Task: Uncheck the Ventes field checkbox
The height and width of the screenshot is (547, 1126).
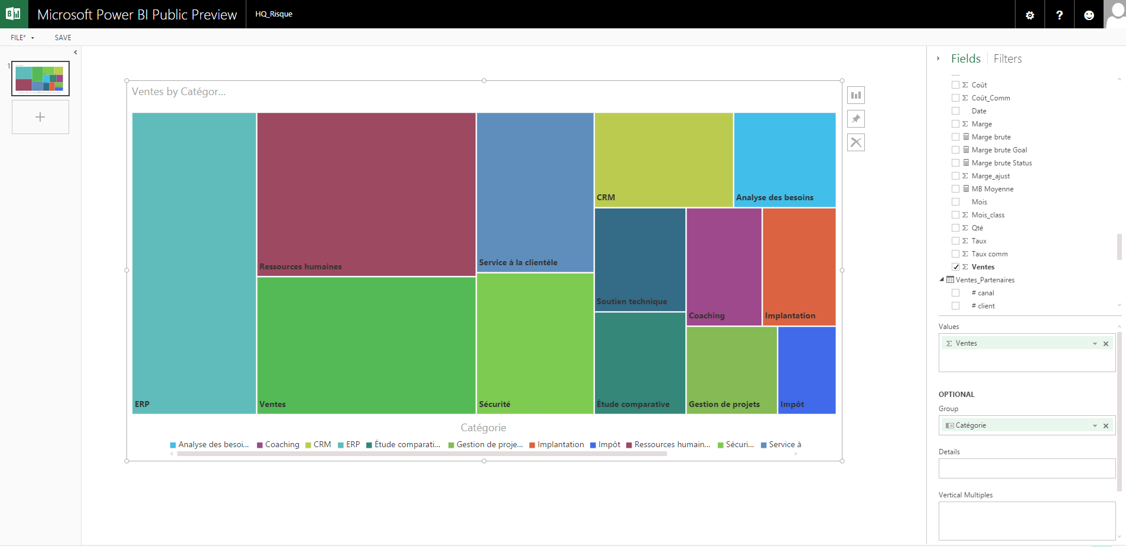Action: click(x=955, y=267)
